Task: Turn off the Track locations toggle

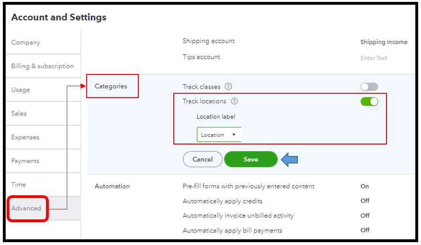Action: 369,101
